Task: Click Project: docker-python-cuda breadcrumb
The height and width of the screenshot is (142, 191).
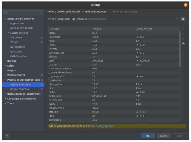Action: point(64,12)
